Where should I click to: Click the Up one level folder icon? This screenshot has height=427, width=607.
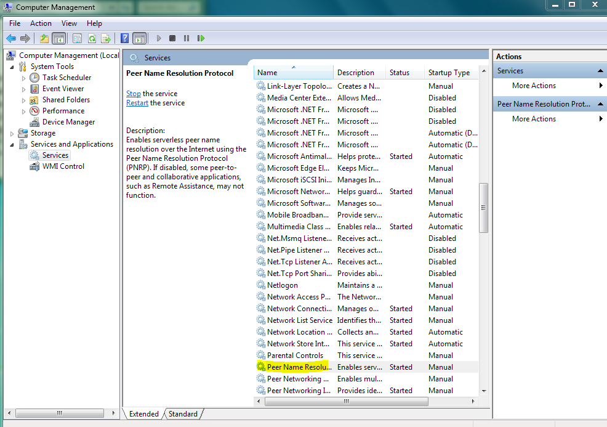tap(44, 38)
